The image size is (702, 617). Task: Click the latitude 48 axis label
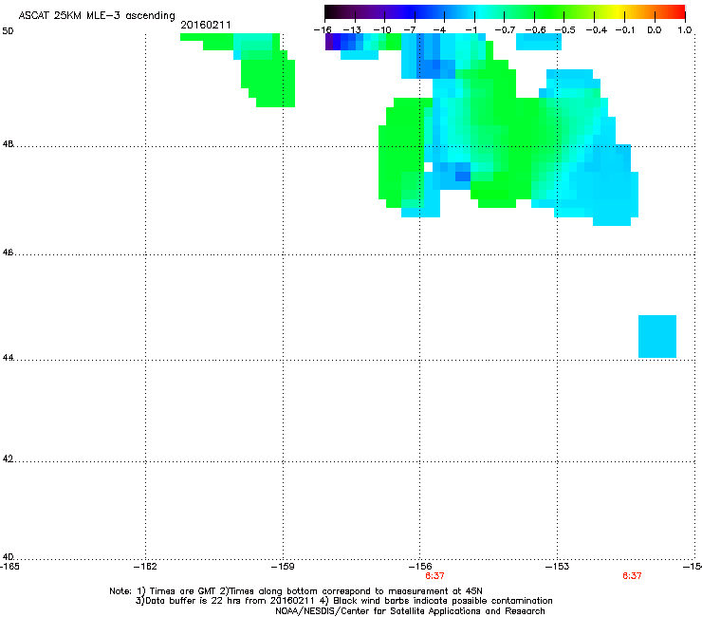[x=8, y=144]
